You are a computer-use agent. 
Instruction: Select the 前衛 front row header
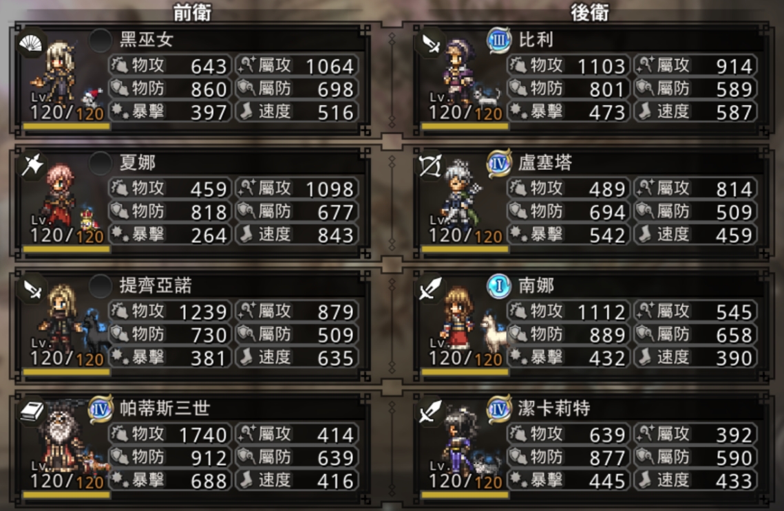[192, 12]
